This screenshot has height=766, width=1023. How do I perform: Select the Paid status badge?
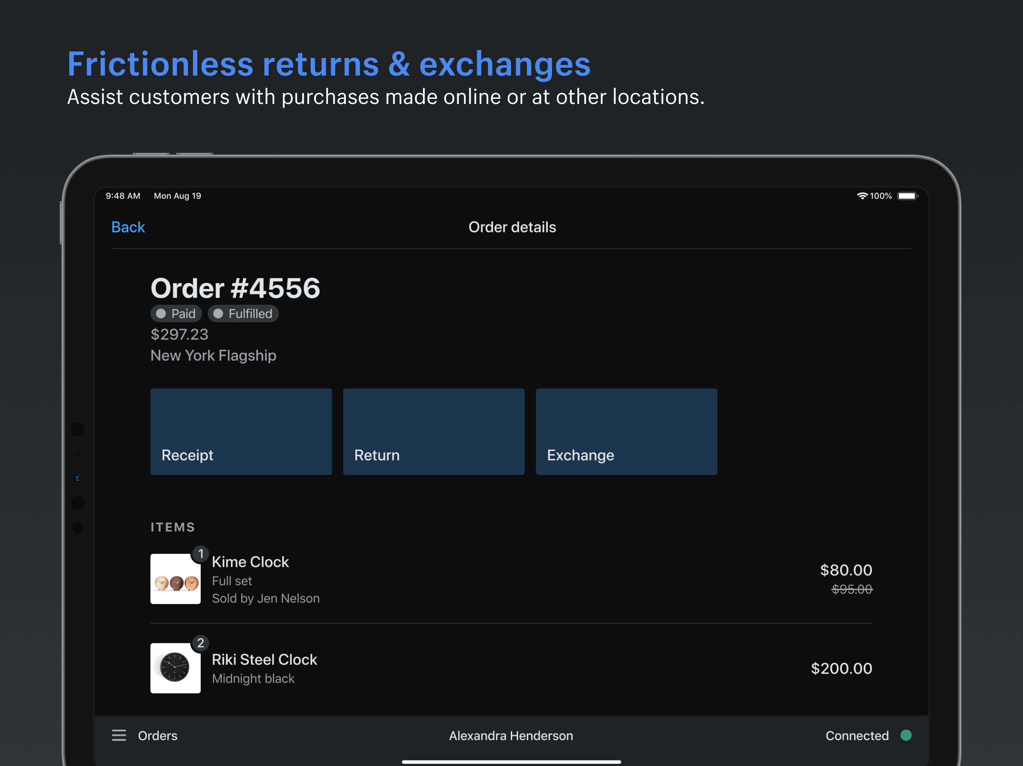176,314
